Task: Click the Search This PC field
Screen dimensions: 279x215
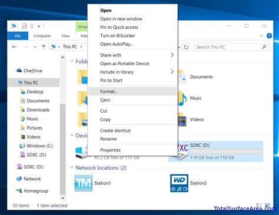Action: (231, 47)
